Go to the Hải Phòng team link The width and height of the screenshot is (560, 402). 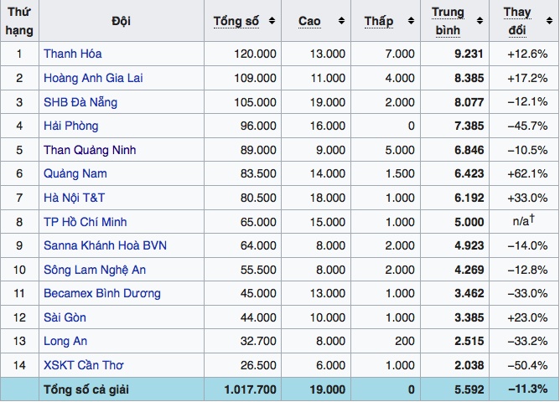70,126
